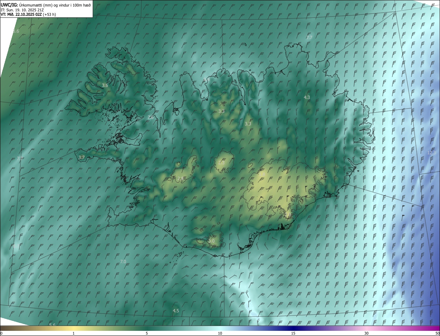
Task: Click the 12.3 value label on the map
Action: [431, 153]
